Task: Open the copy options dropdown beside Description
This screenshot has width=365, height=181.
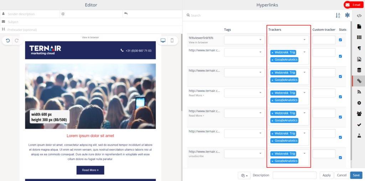Action: (244, 175)
